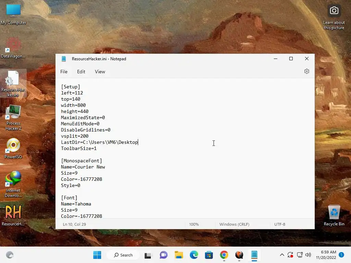351x263 pixels.
Task: Open the volume tray icon
Action: pyautogui.click(x=308, y=255)
